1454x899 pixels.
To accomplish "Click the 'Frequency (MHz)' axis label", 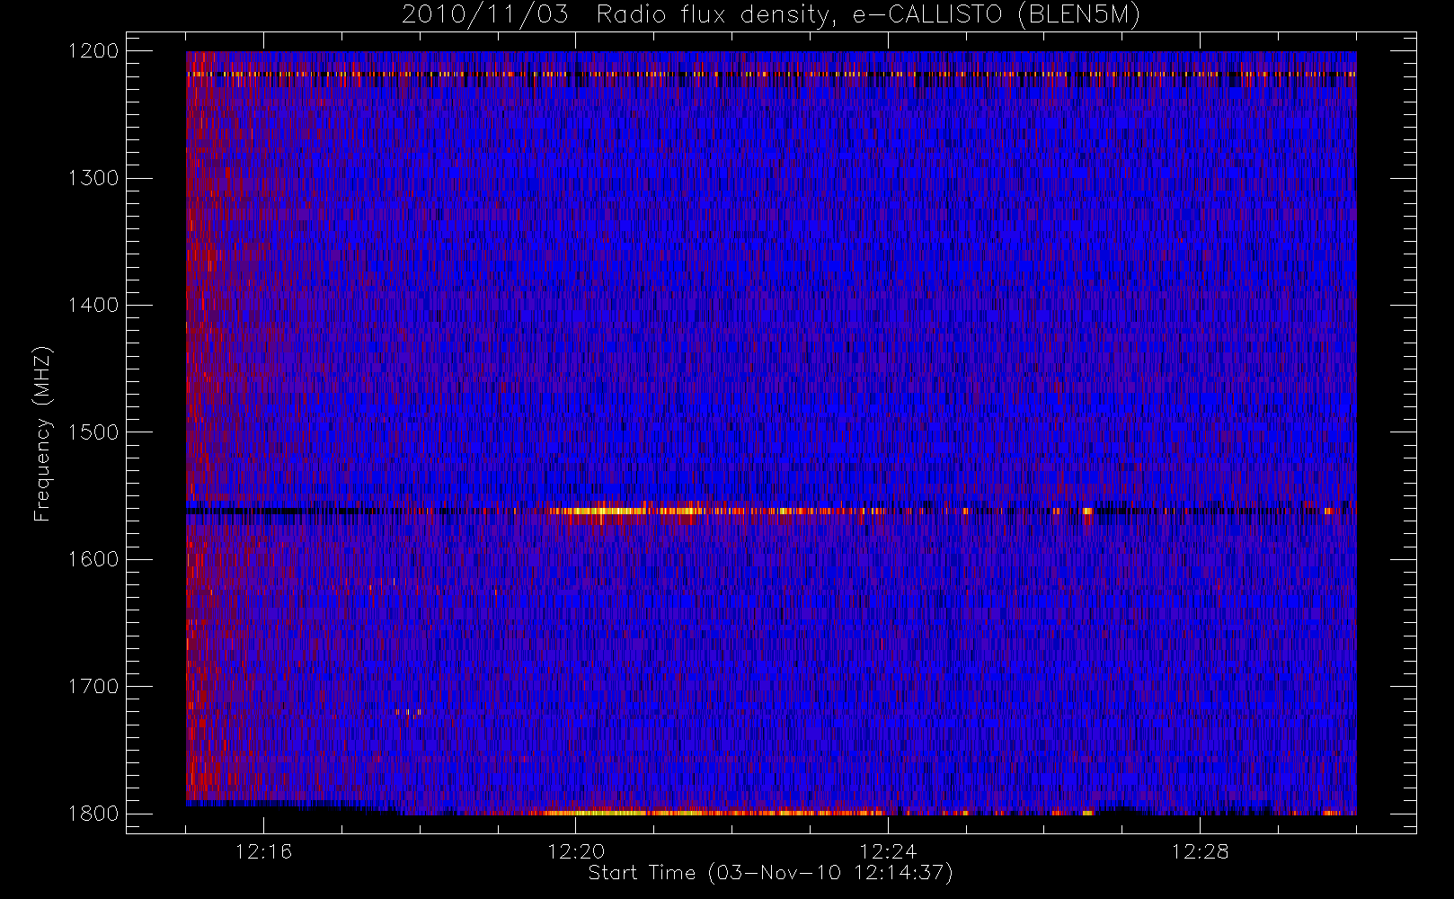I will pyautogui.click(x=41, y=433).
